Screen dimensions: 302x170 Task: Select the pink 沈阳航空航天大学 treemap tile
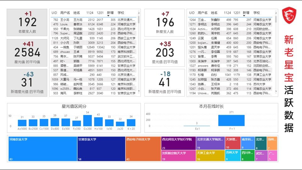(178, 156)
